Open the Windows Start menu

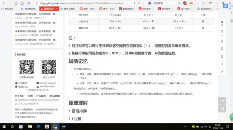(4, 126)
